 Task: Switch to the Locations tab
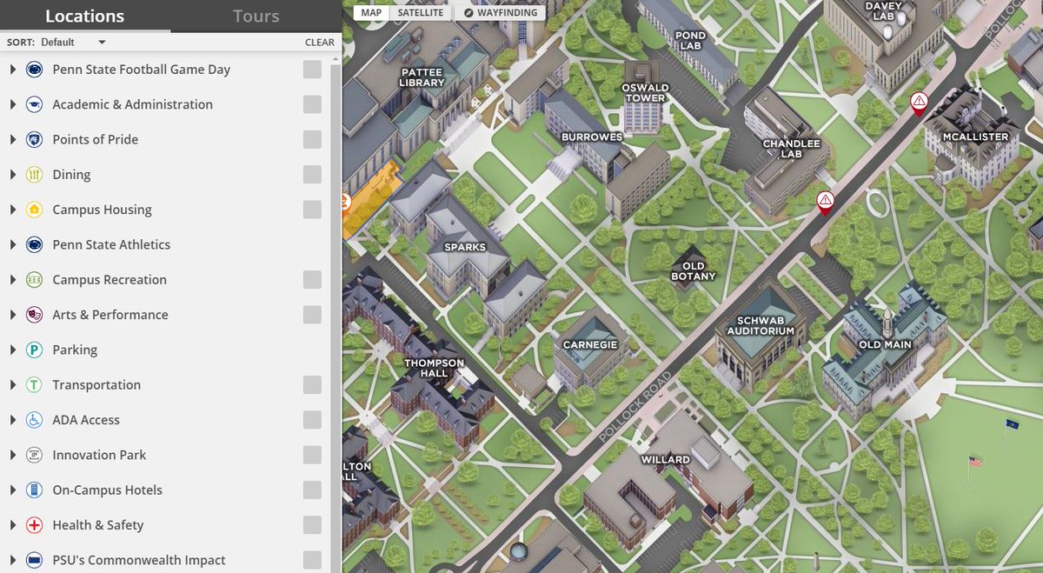[85, 16]
